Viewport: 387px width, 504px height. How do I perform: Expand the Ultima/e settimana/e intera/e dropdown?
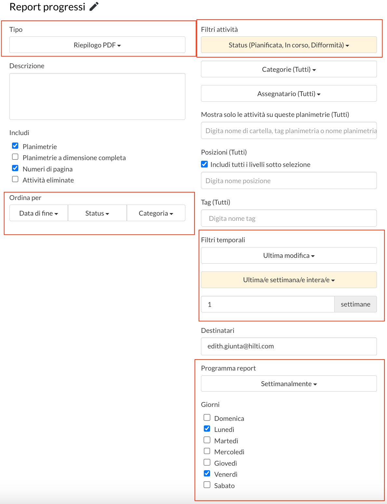(289, 280)
